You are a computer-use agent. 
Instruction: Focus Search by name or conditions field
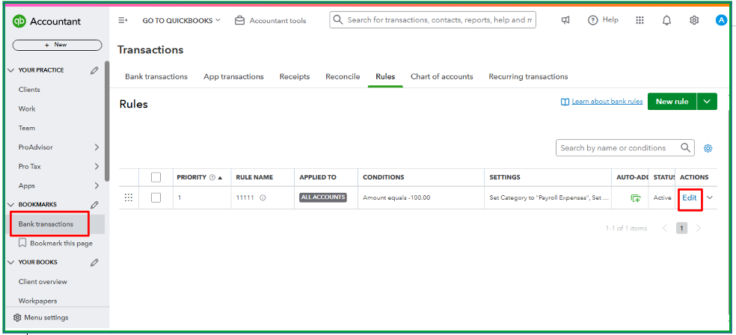coord(625,148)
